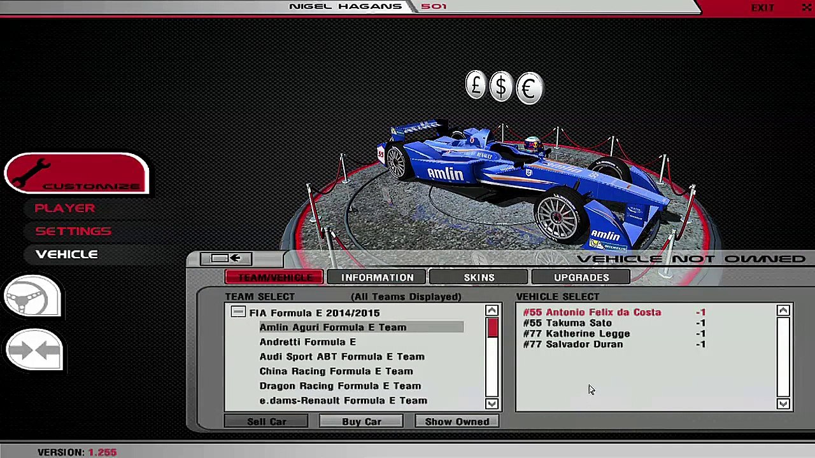Open the Customize wrench section
The image size is (815, 458).
(x=76, y=173)
